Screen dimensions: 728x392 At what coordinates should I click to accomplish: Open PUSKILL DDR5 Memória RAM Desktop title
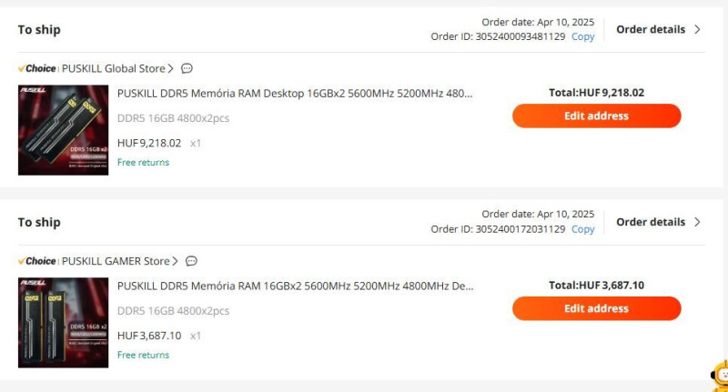pyautogui.click(x=295, y=94)
